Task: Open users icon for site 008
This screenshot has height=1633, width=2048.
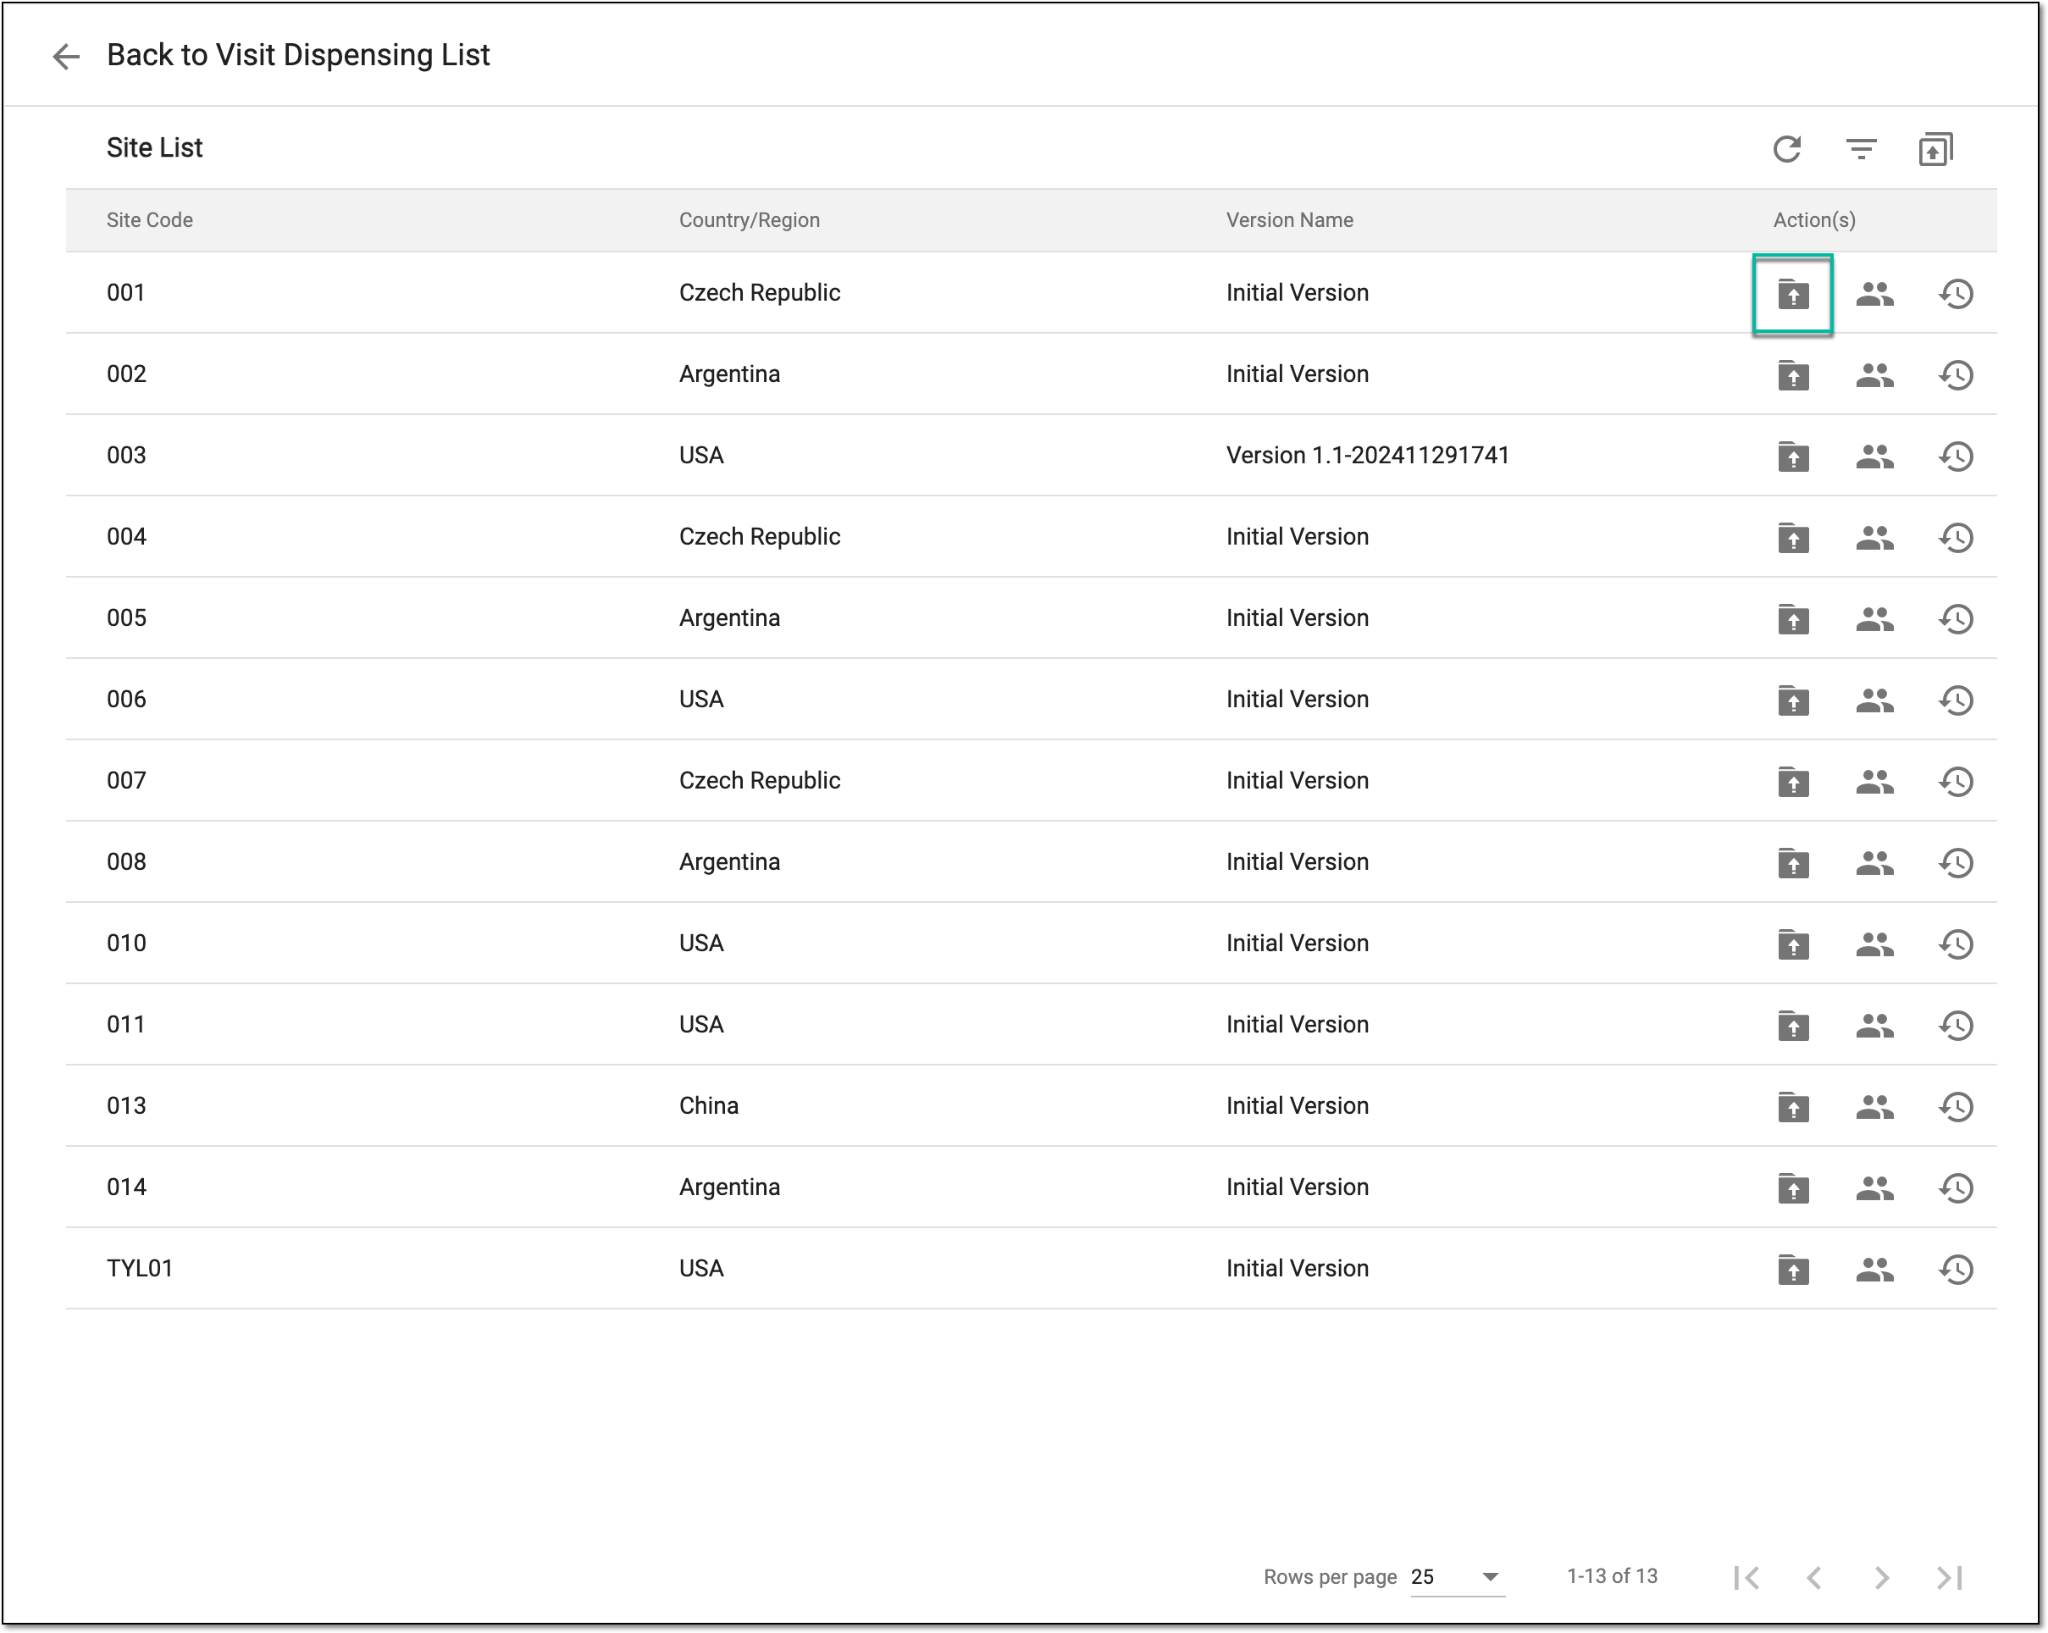Action: tap(1874, 862)
